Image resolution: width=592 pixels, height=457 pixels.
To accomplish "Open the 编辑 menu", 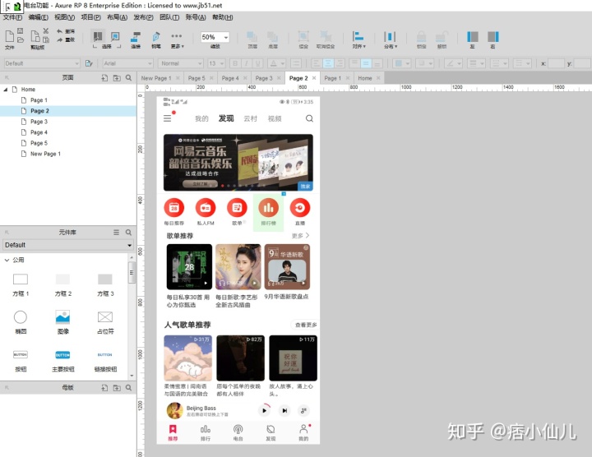I will click(39, 17).
